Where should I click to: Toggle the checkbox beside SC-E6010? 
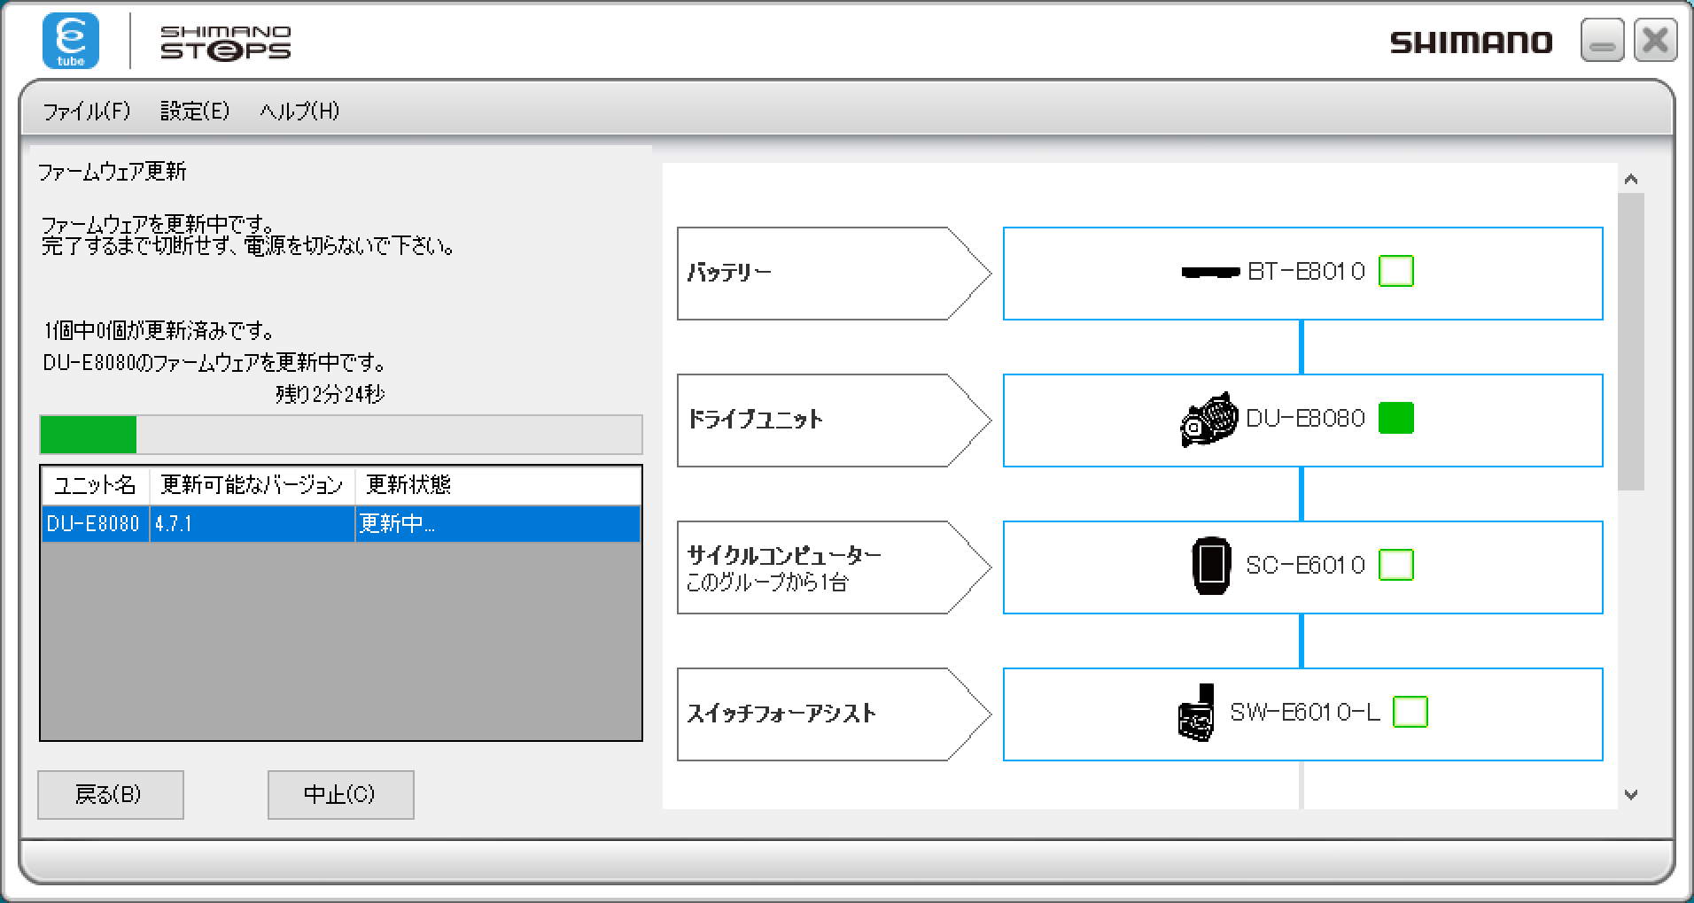(x=1395, y=566)
